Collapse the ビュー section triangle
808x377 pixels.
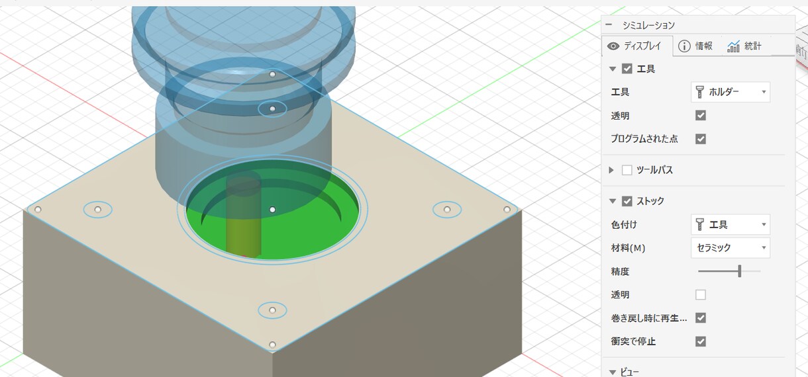tap(613, 372)
